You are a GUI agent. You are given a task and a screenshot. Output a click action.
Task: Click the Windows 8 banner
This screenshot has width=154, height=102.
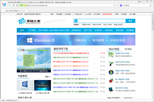coord(76,40)
